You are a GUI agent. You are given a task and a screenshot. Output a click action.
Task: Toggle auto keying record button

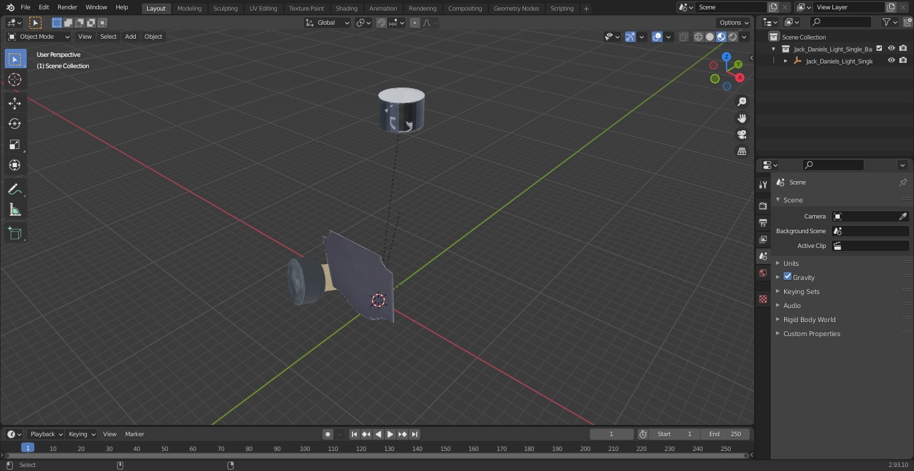(328, 434)
